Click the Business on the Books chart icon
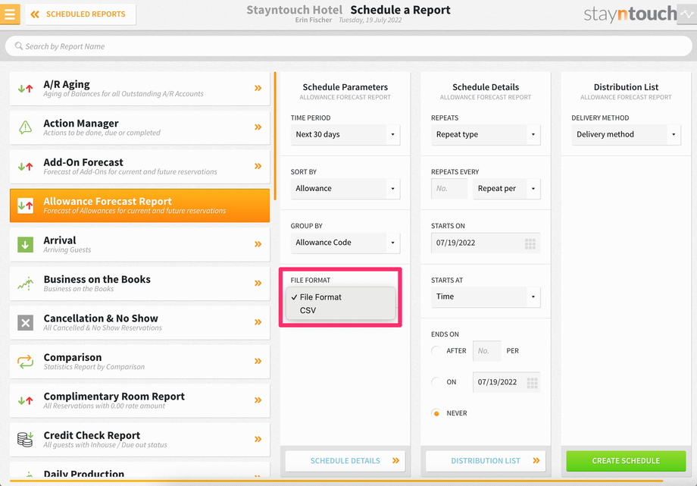 [25, 283]
